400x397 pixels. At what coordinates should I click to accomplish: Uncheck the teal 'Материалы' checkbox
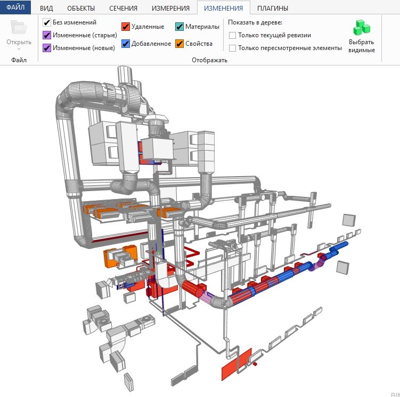pyautogui.click(x=179, y=27)
